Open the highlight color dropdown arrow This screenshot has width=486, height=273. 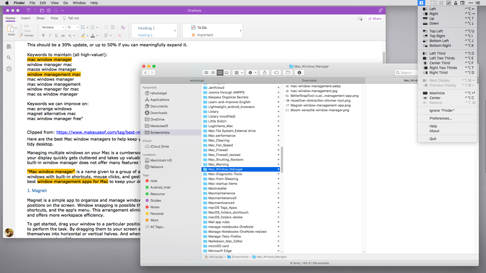87,36
